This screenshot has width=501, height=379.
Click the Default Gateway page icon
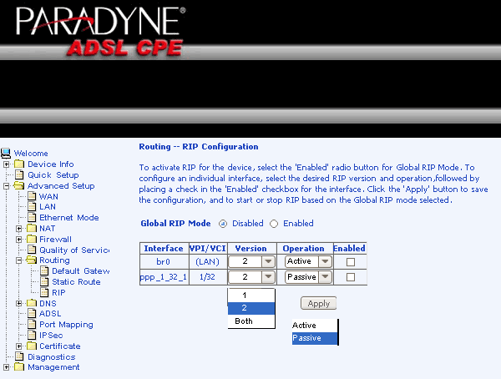click(44, 271)
